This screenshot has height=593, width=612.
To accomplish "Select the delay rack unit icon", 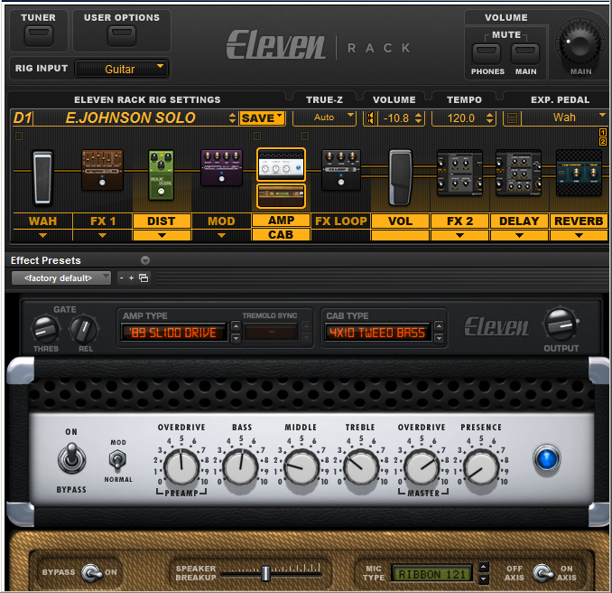I will tap(518, 173).
